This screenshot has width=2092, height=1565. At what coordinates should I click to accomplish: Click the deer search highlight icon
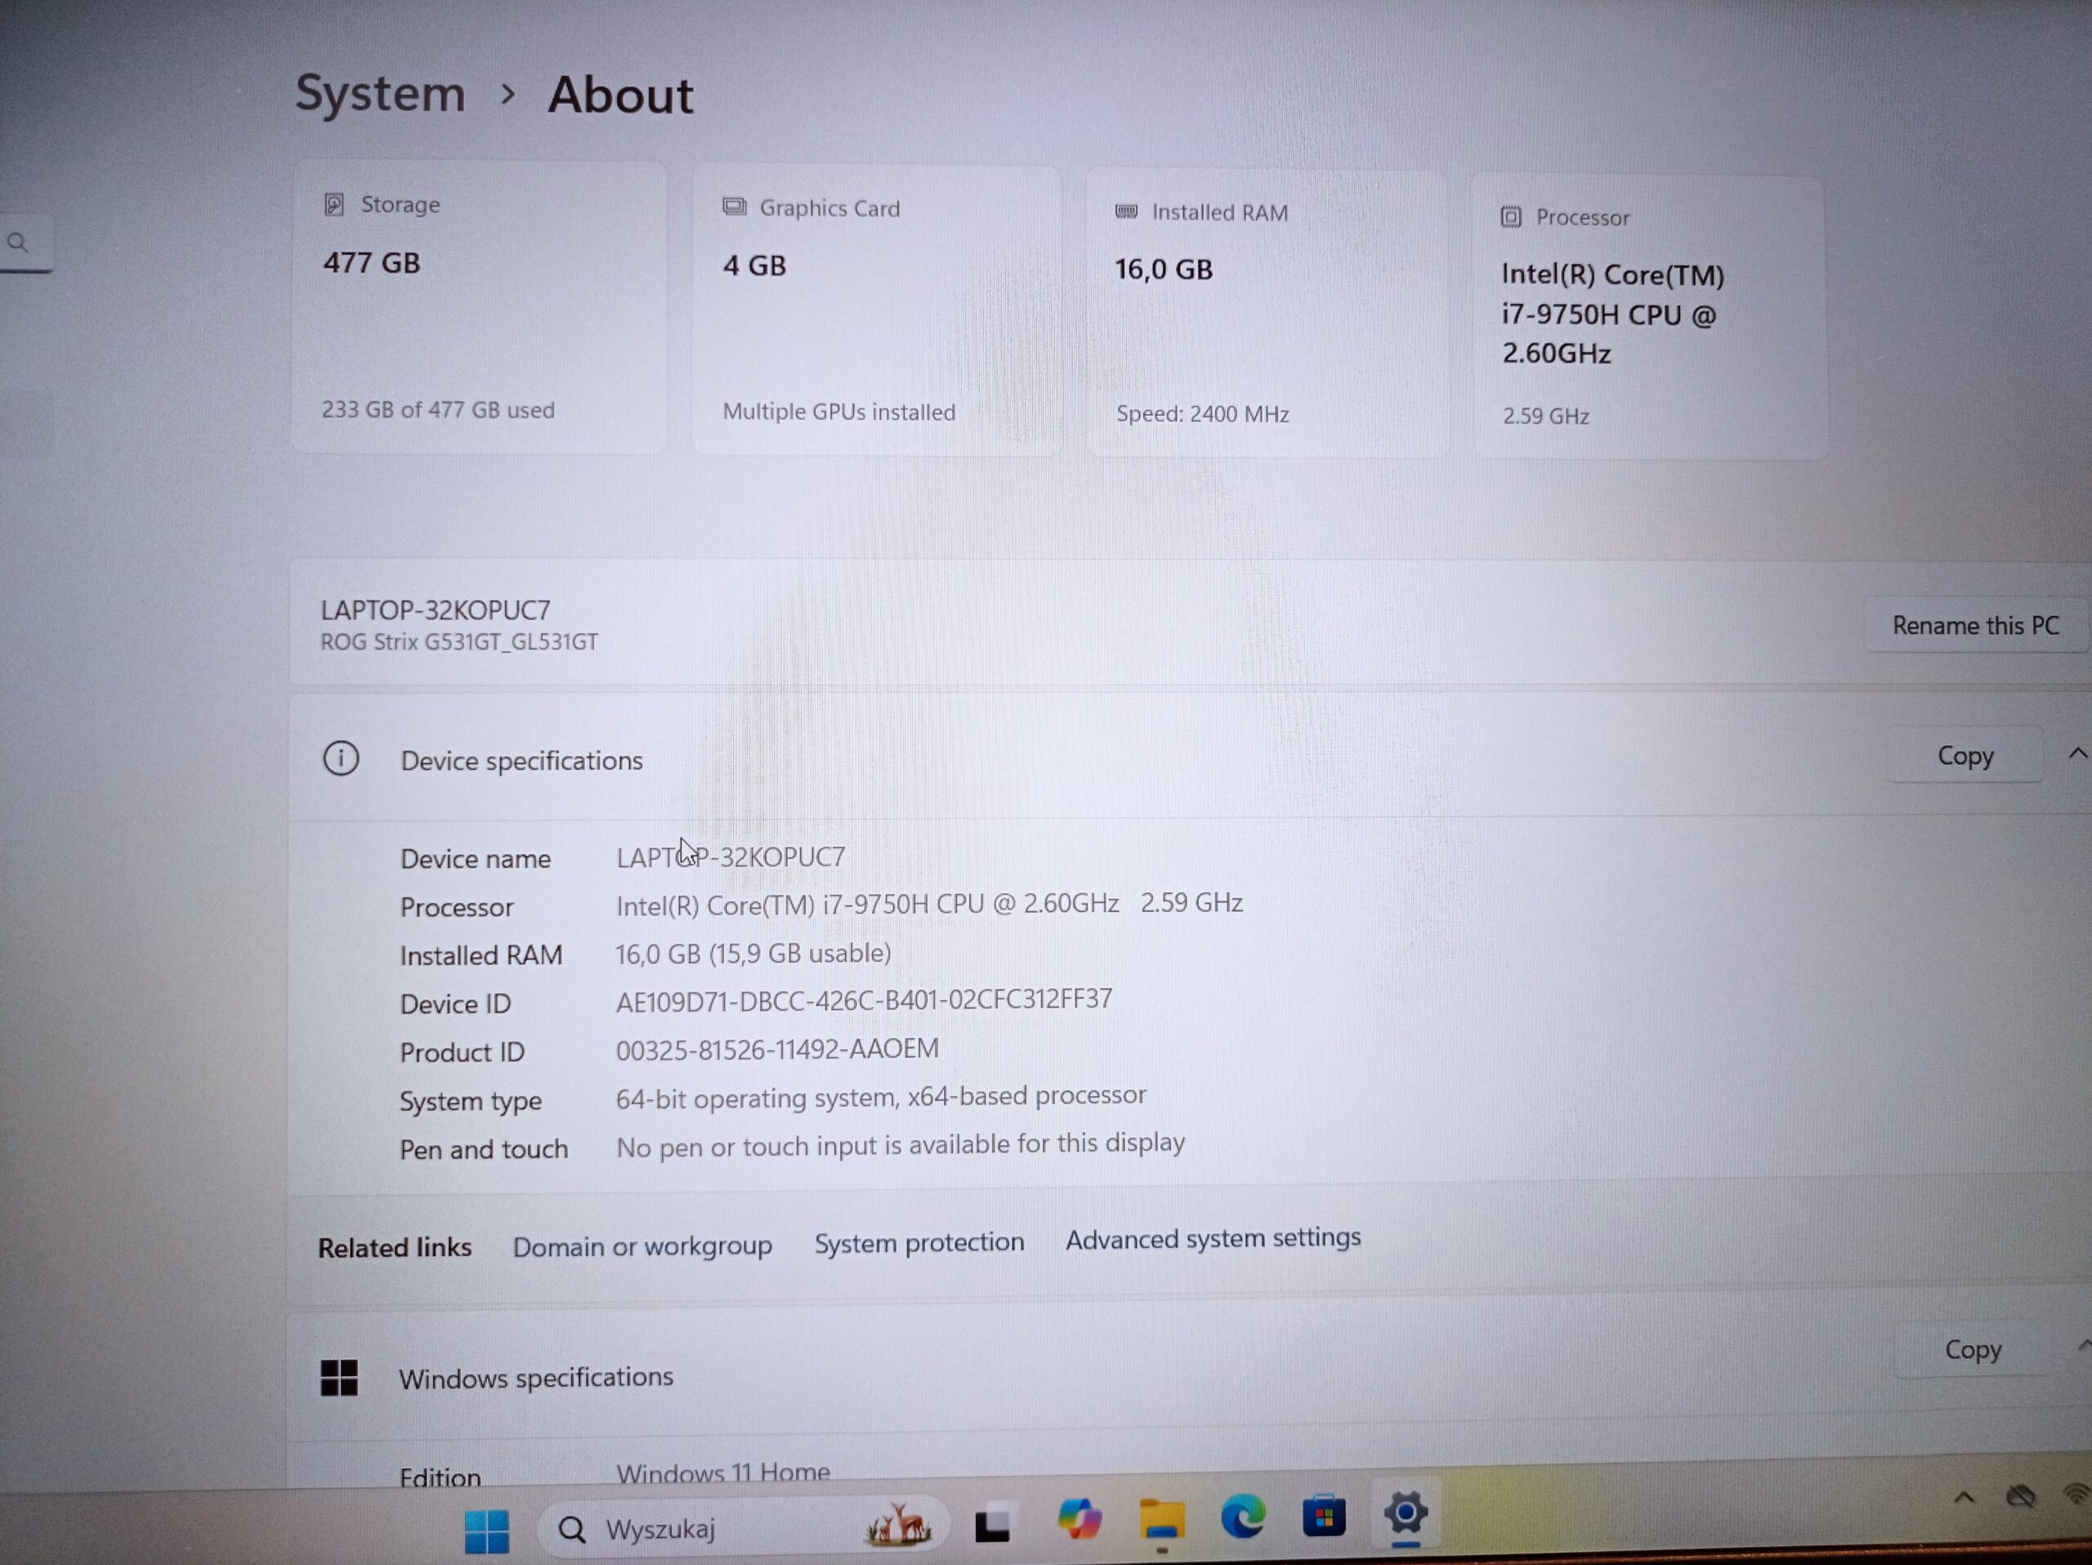coord(897,1524)
